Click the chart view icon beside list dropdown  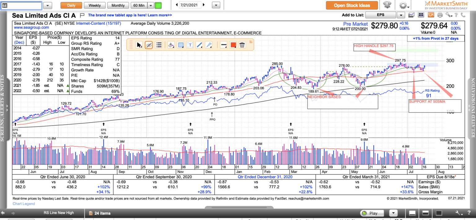(x=412, y=15)
